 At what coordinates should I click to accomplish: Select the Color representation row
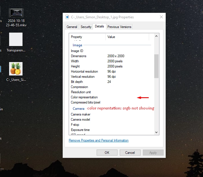(x=111, y=97)
